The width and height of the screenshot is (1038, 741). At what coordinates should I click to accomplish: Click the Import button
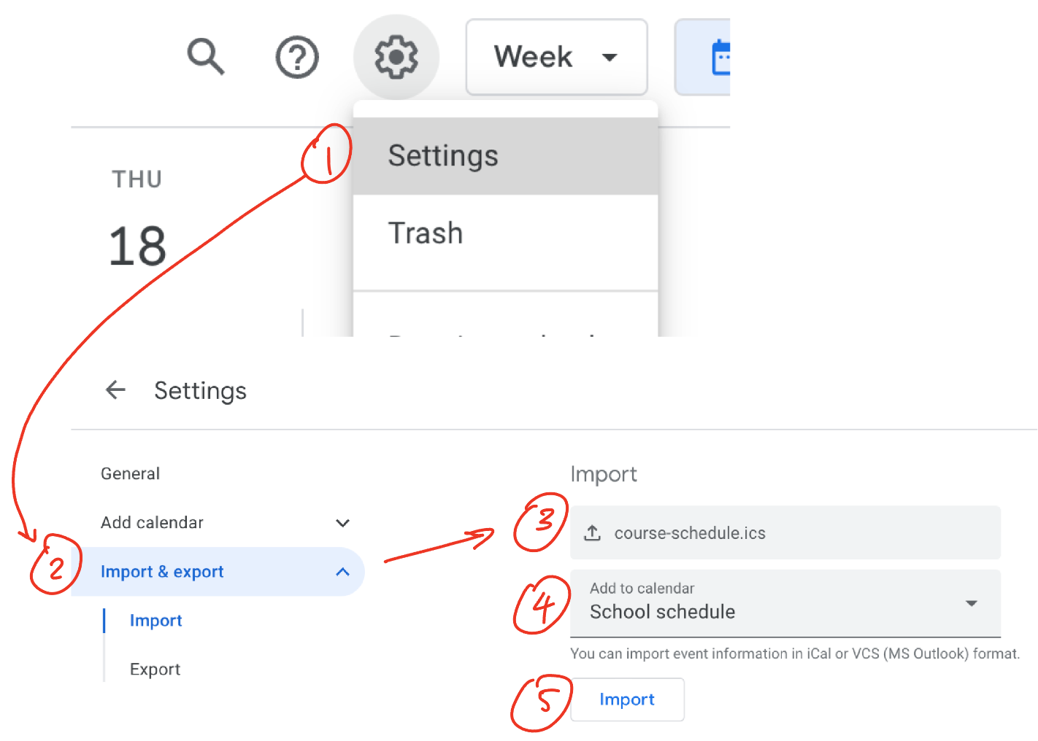tap(626, 699)
